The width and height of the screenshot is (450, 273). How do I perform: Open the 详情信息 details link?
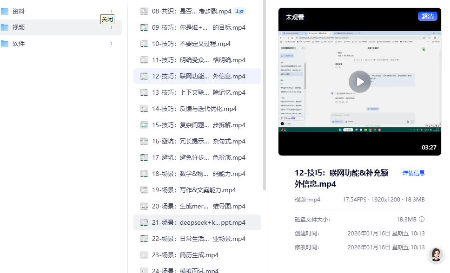pos(413,173)
